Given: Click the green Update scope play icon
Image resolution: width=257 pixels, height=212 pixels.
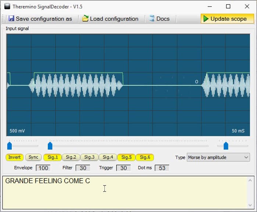Looking at the screenshot, I should click(x=206, y=19).
